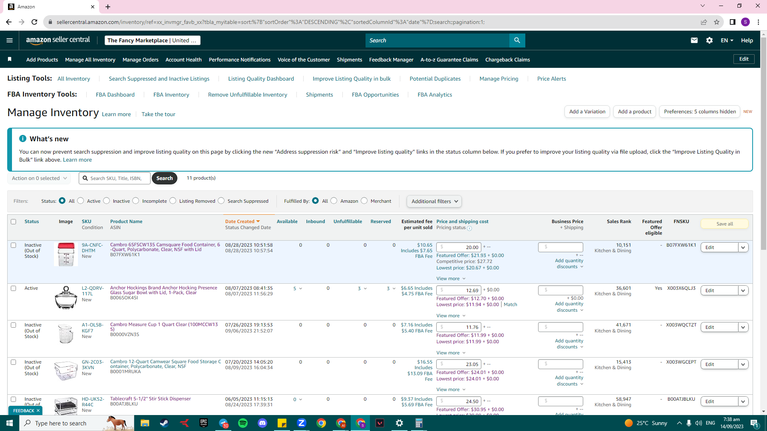Open the settings gear in Seller Central header
Screen dimensions: 767x431
709,40
